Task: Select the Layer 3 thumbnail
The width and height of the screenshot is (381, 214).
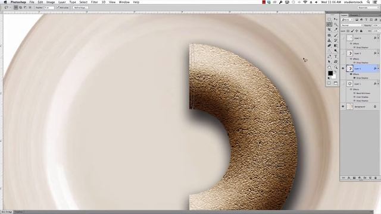Action: (349, 53)
